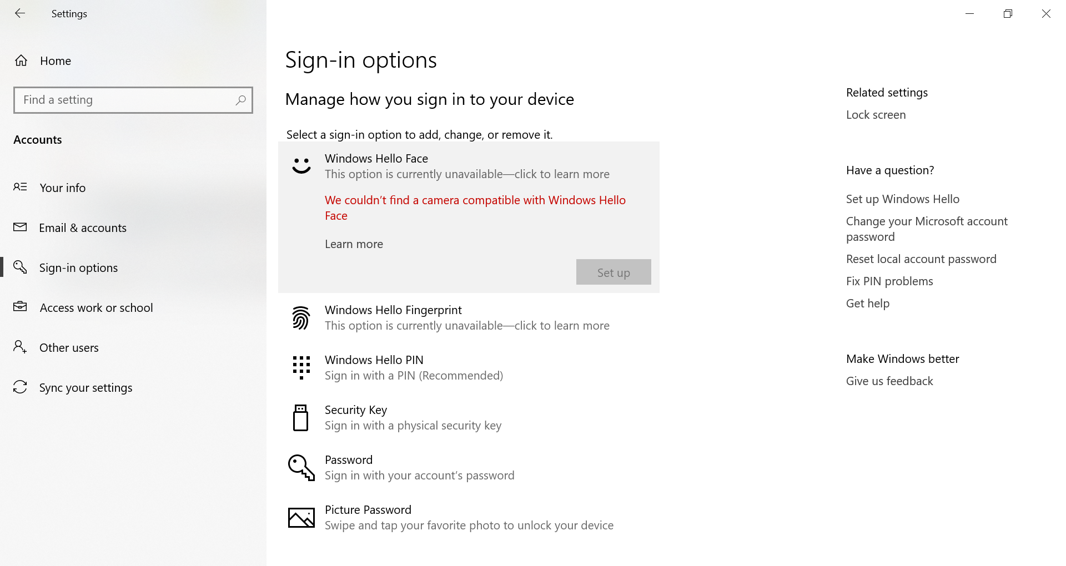The width and height of the screenshot is (1066, 566).
Task: Click the back arrow in Settings
Action: point(20,13)
